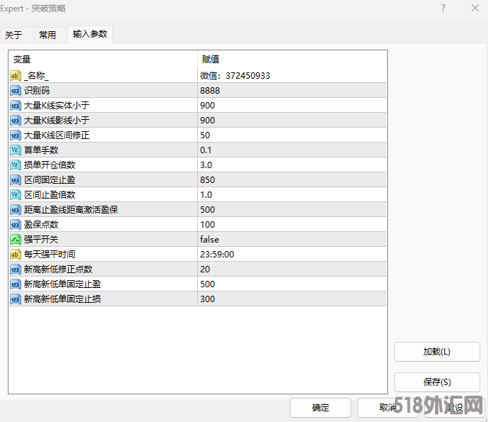Click the icon next to 损单开仓倍数

tap(16, 165)
